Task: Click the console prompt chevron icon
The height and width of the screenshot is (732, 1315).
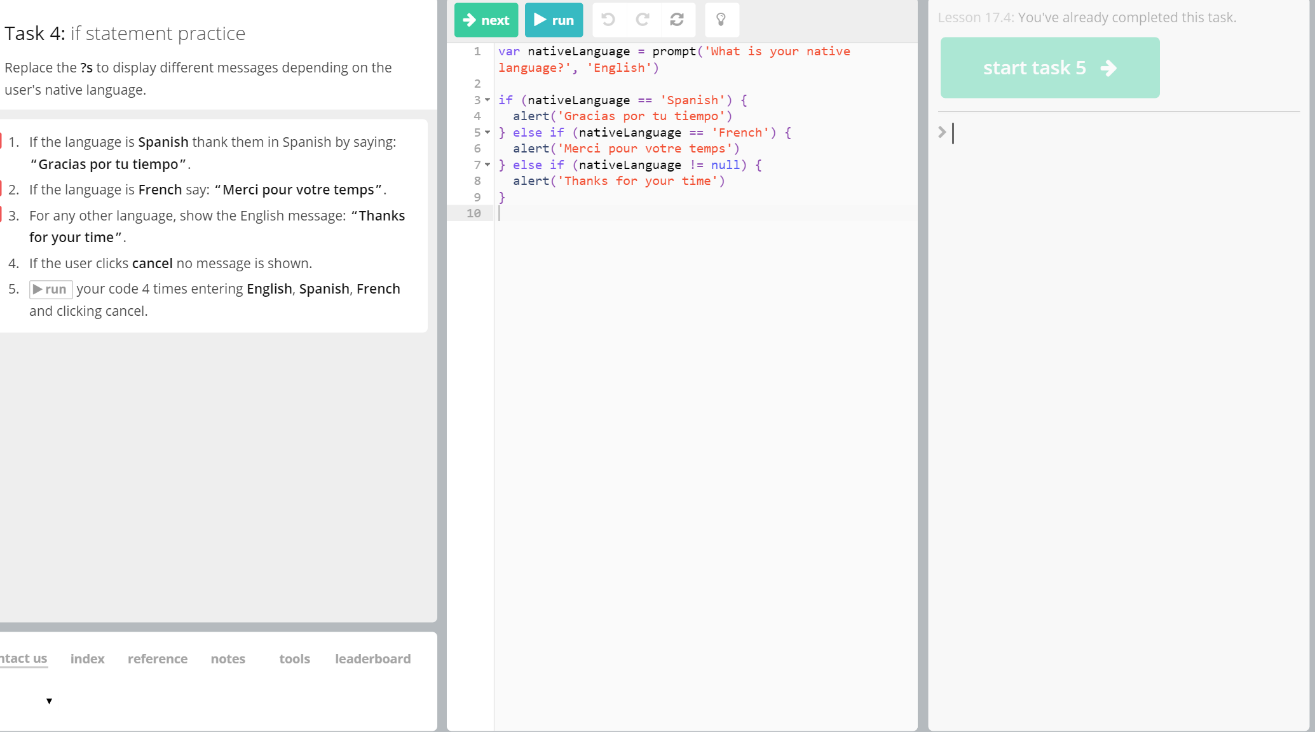Action: pyautogui.click(x=942, y=132)
